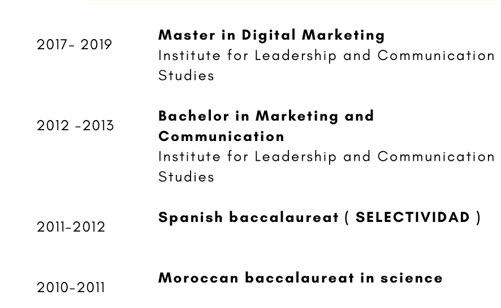
Task: Click bold "Communication" in the Bachelor title
Action: [221, 136]
